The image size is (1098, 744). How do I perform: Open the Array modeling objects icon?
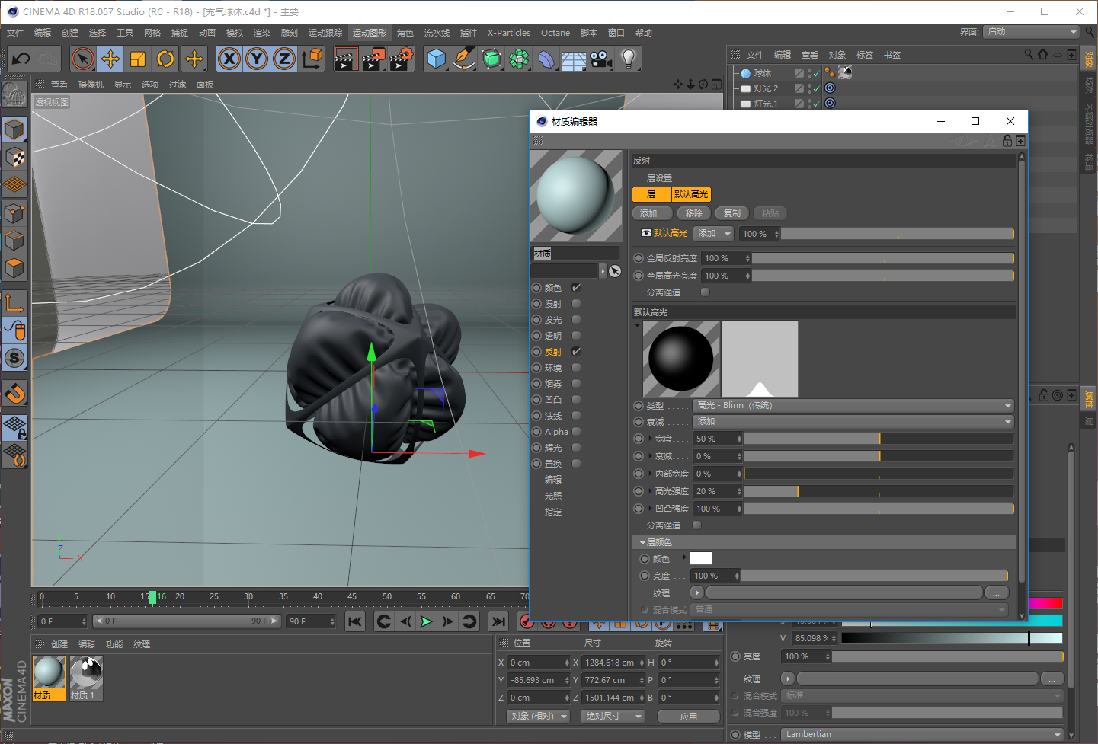519,59
